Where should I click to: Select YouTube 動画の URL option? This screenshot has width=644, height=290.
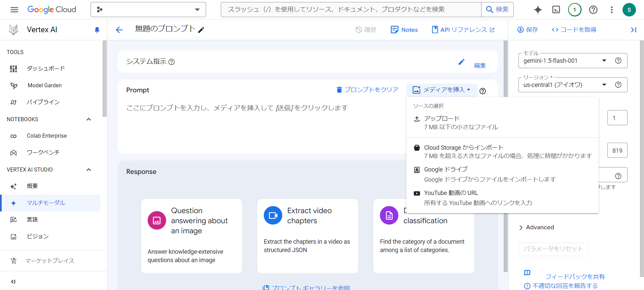(502, 198)
